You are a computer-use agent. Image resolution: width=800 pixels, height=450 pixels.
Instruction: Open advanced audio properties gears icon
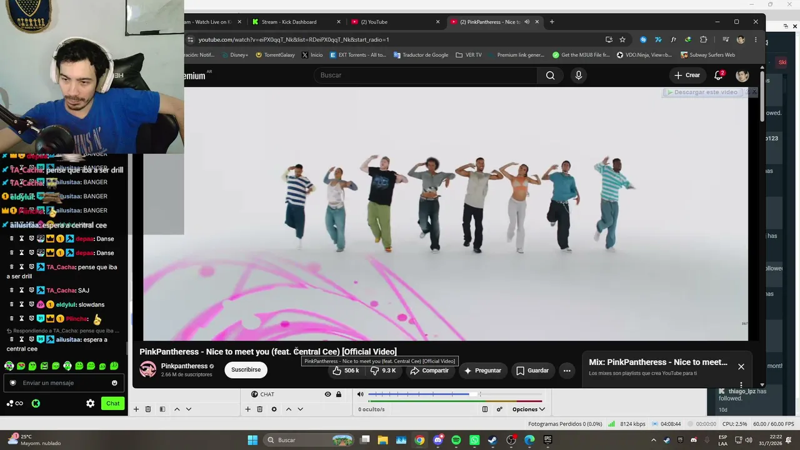(x=499, y=409)
